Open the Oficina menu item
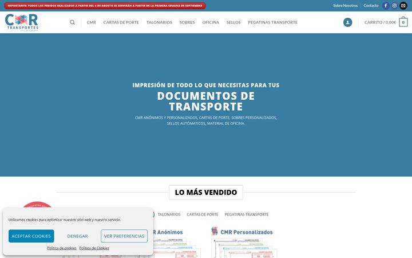 click(x=211, y=22)
